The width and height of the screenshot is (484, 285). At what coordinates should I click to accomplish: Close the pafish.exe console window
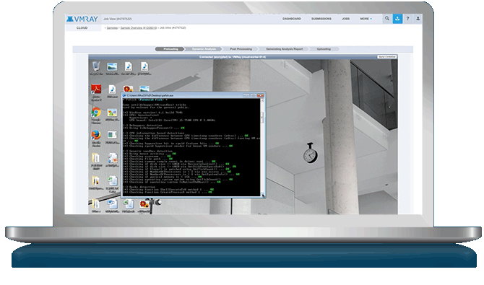(260, 95)
